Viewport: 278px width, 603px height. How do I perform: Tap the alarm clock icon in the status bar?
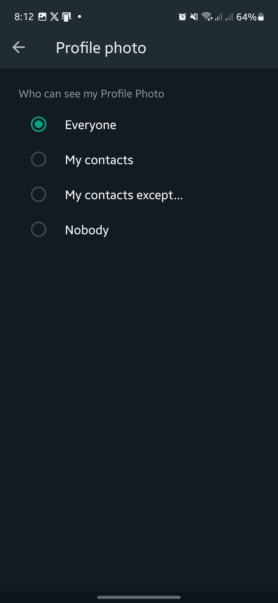(x=182, y=16)
